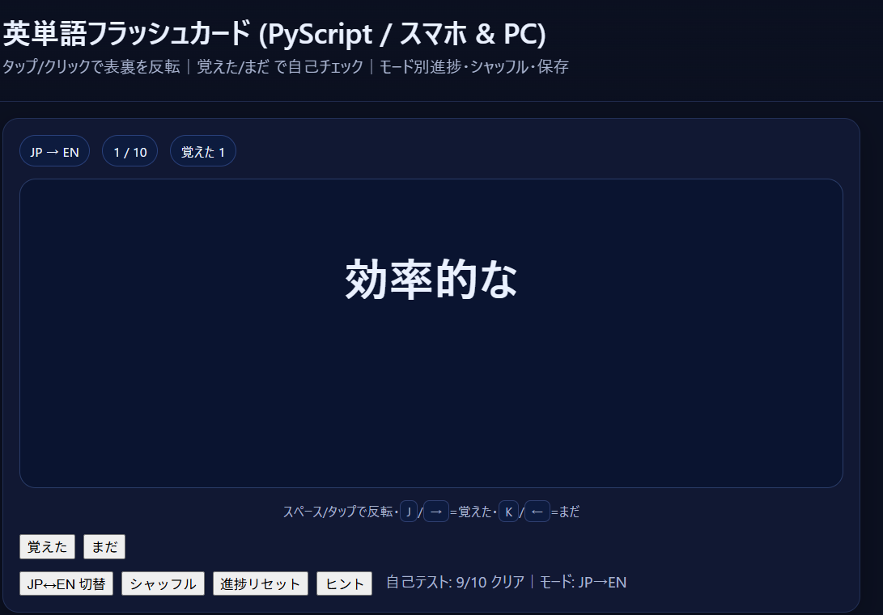Image resolution: width=883 pixels, height=615 pixels.
Task: Click the 自己テスト: 9/10 クリア status text
Action: [455, 583]
